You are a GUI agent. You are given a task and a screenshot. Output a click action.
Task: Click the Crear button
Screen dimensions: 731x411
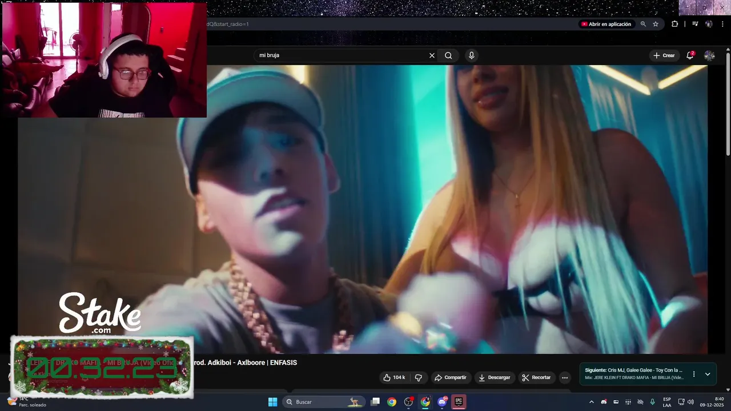point(664,55)
